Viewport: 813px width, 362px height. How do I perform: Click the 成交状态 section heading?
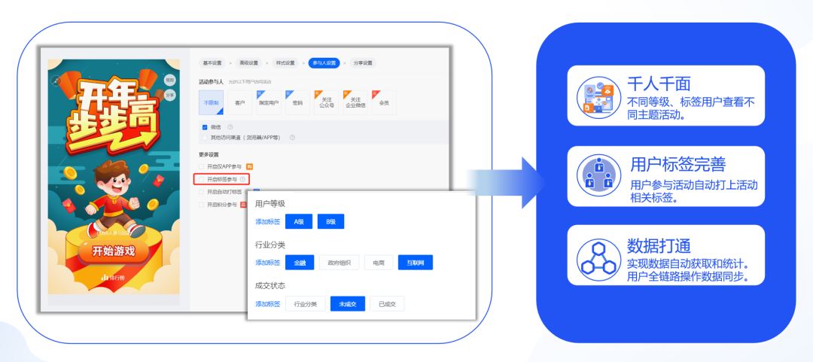pos(270,286)
